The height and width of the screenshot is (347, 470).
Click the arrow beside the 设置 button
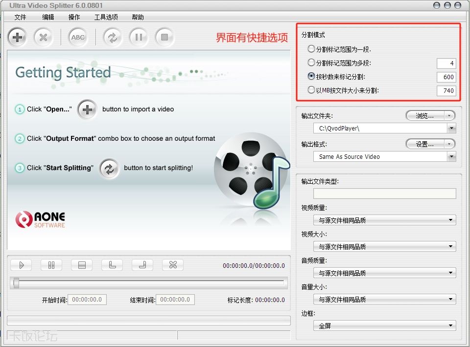click(449, 144)
